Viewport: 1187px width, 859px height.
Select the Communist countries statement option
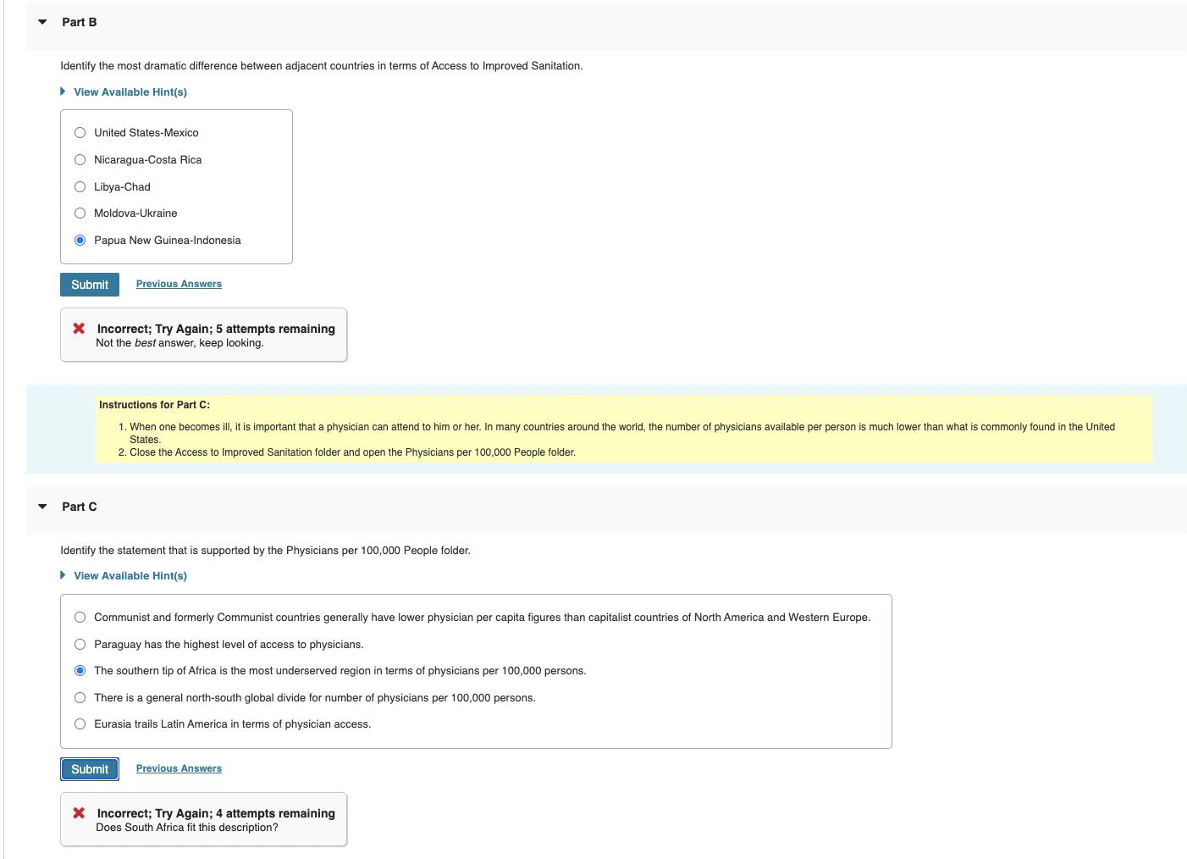(x=80, y=618)
